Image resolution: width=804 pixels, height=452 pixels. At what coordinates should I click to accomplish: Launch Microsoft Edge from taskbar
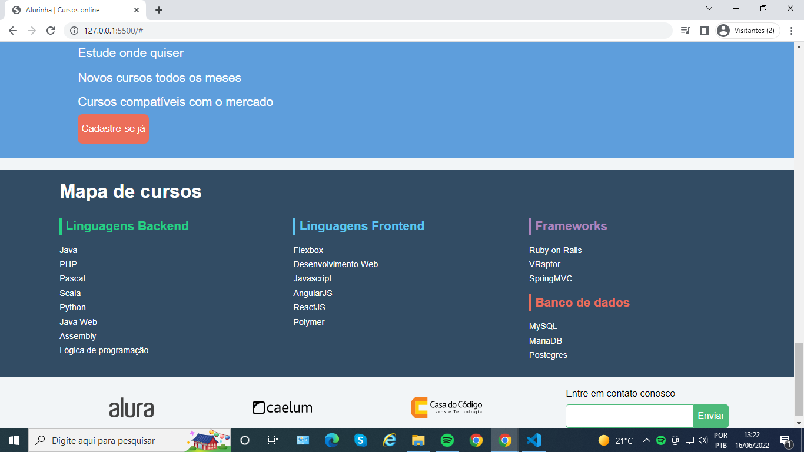[x=332, y=440]
